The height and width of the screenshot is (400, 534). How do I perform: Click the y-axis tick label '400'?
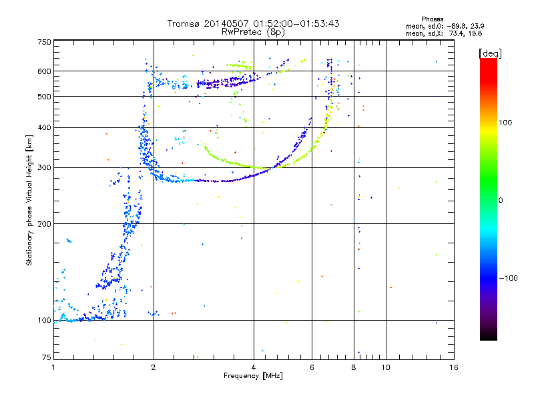pyautogui.click(x=44, y=127)
